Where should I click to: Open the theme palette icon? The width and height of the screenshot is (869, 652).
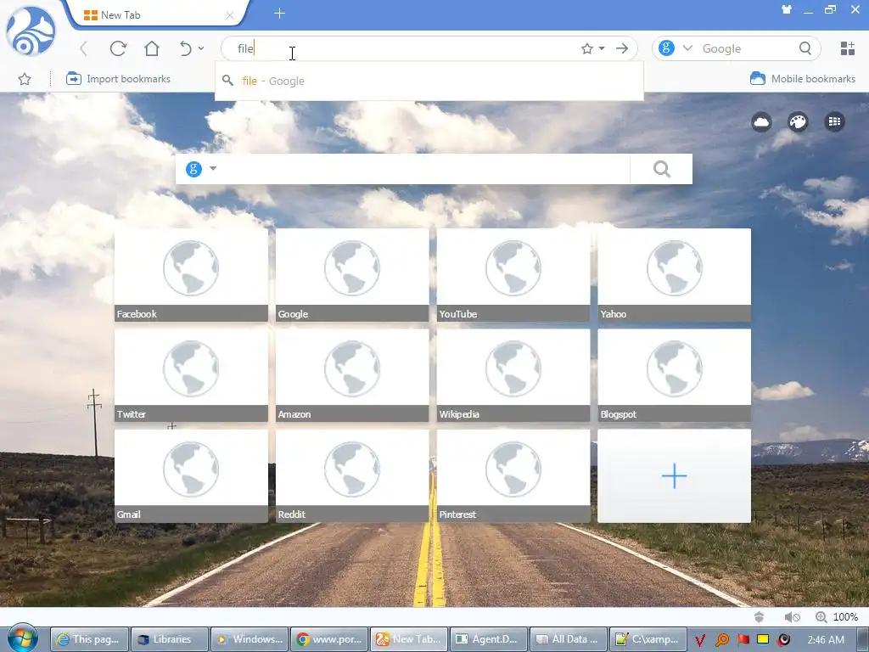coord(798,121)
